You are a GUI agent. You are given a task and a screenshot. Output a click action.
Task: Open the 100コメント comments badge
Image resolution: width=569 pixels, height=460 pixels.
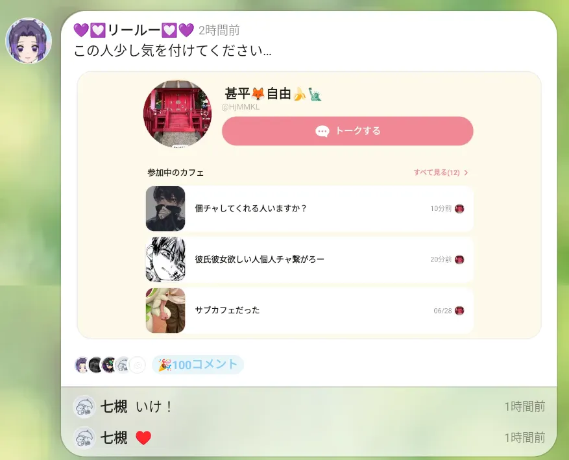(x=198, y=365)
